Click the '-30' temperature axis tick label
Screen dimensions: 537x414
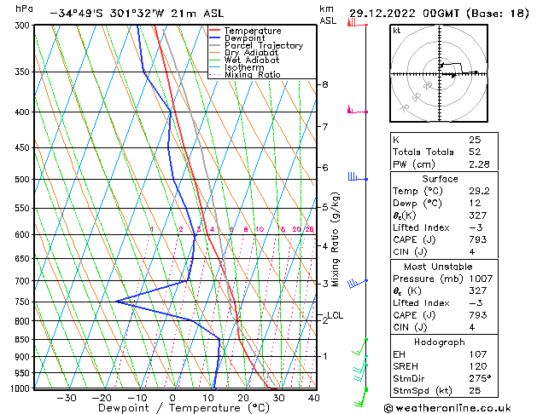point(67,398)
